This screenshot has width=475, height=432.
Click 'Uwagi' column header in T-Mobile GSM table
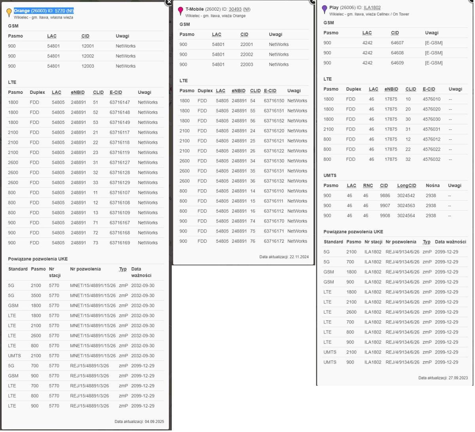[275, 35]
